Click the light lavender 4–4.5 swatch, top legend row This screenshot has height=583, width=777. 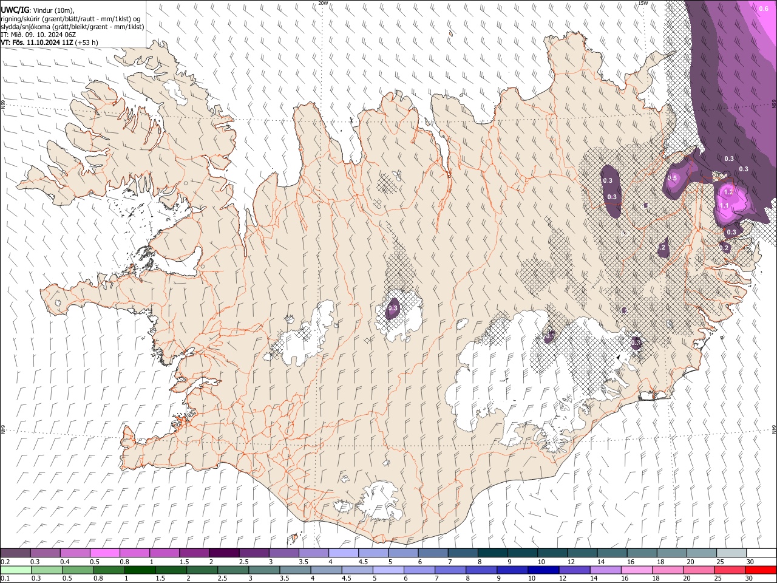343,553
